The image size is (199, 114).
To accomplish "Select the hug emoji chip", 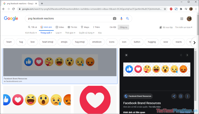I will (x=80, y=42).
